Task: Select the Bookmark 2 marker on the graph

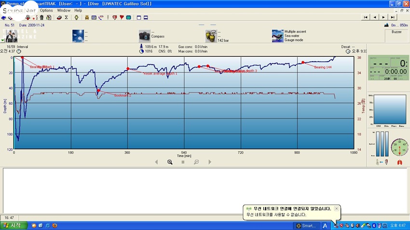Action: coord(99,90)
